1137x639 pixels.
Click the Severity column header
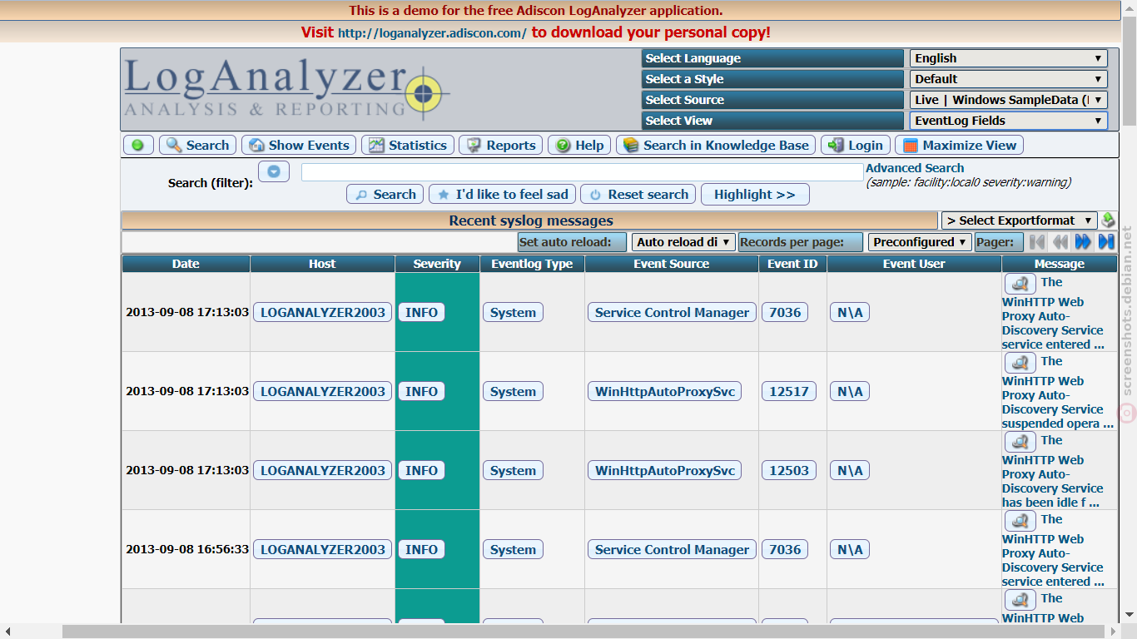click(x=437, y=264)
